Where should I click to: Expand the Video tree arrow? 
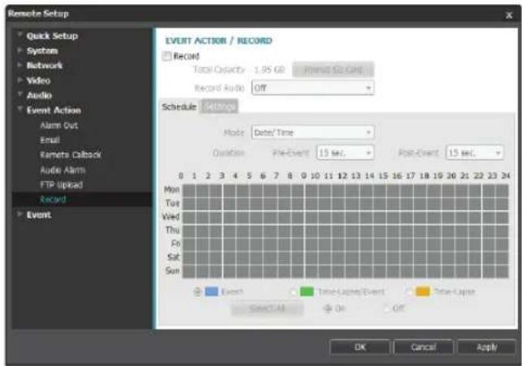(x=20, y=80)
